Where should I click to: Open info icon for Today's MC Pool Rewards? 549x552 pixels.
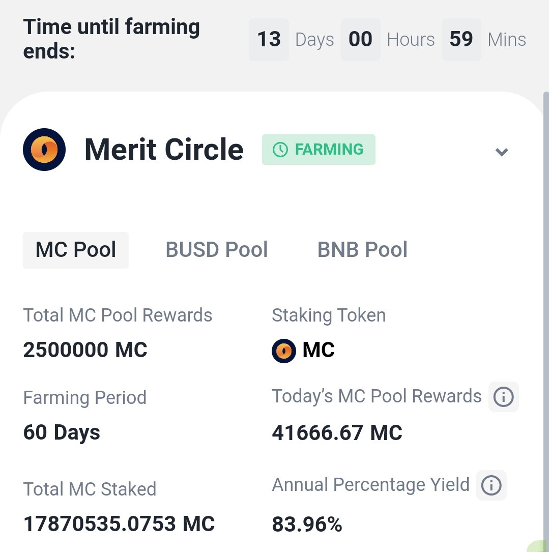504,397
